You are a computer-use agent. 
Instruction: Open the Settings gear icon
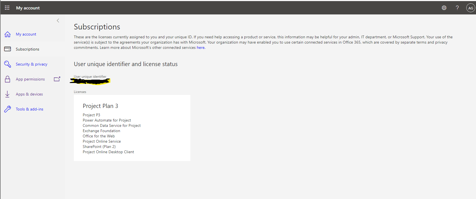pyautogui.click(x=444, y=8)
